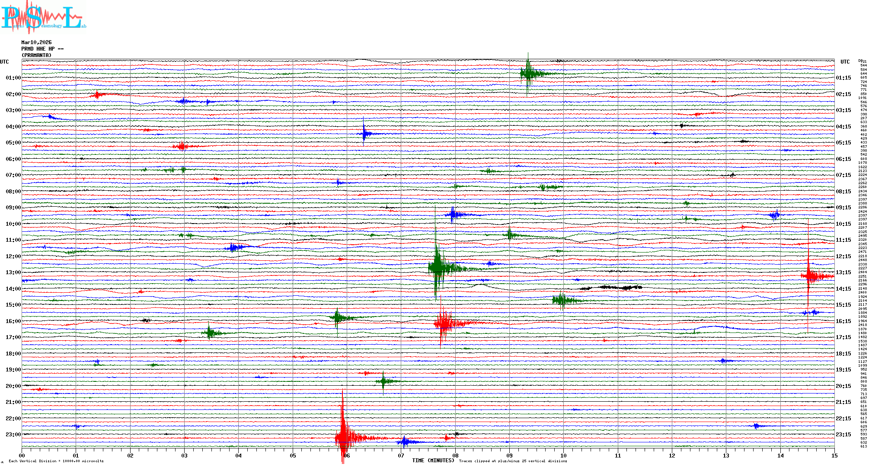Click the Traces clipped footer note
This screenshot has height=467, width=869.
click(x=513, y=461)
